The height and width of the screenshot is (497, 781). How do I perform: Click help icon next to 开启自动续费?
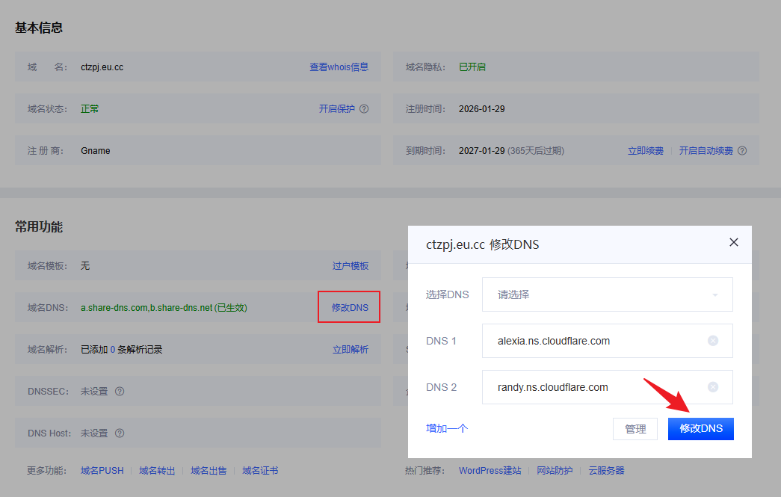point(742,151)
